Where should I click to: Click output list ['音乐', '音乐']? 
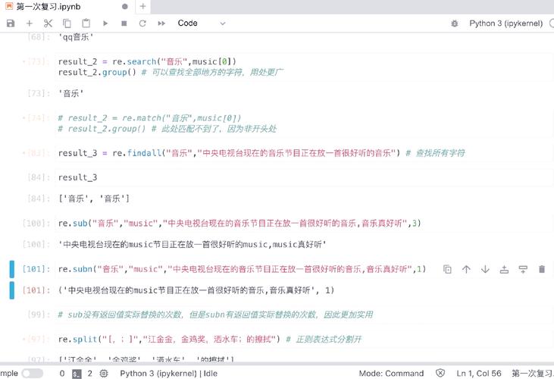94,199
